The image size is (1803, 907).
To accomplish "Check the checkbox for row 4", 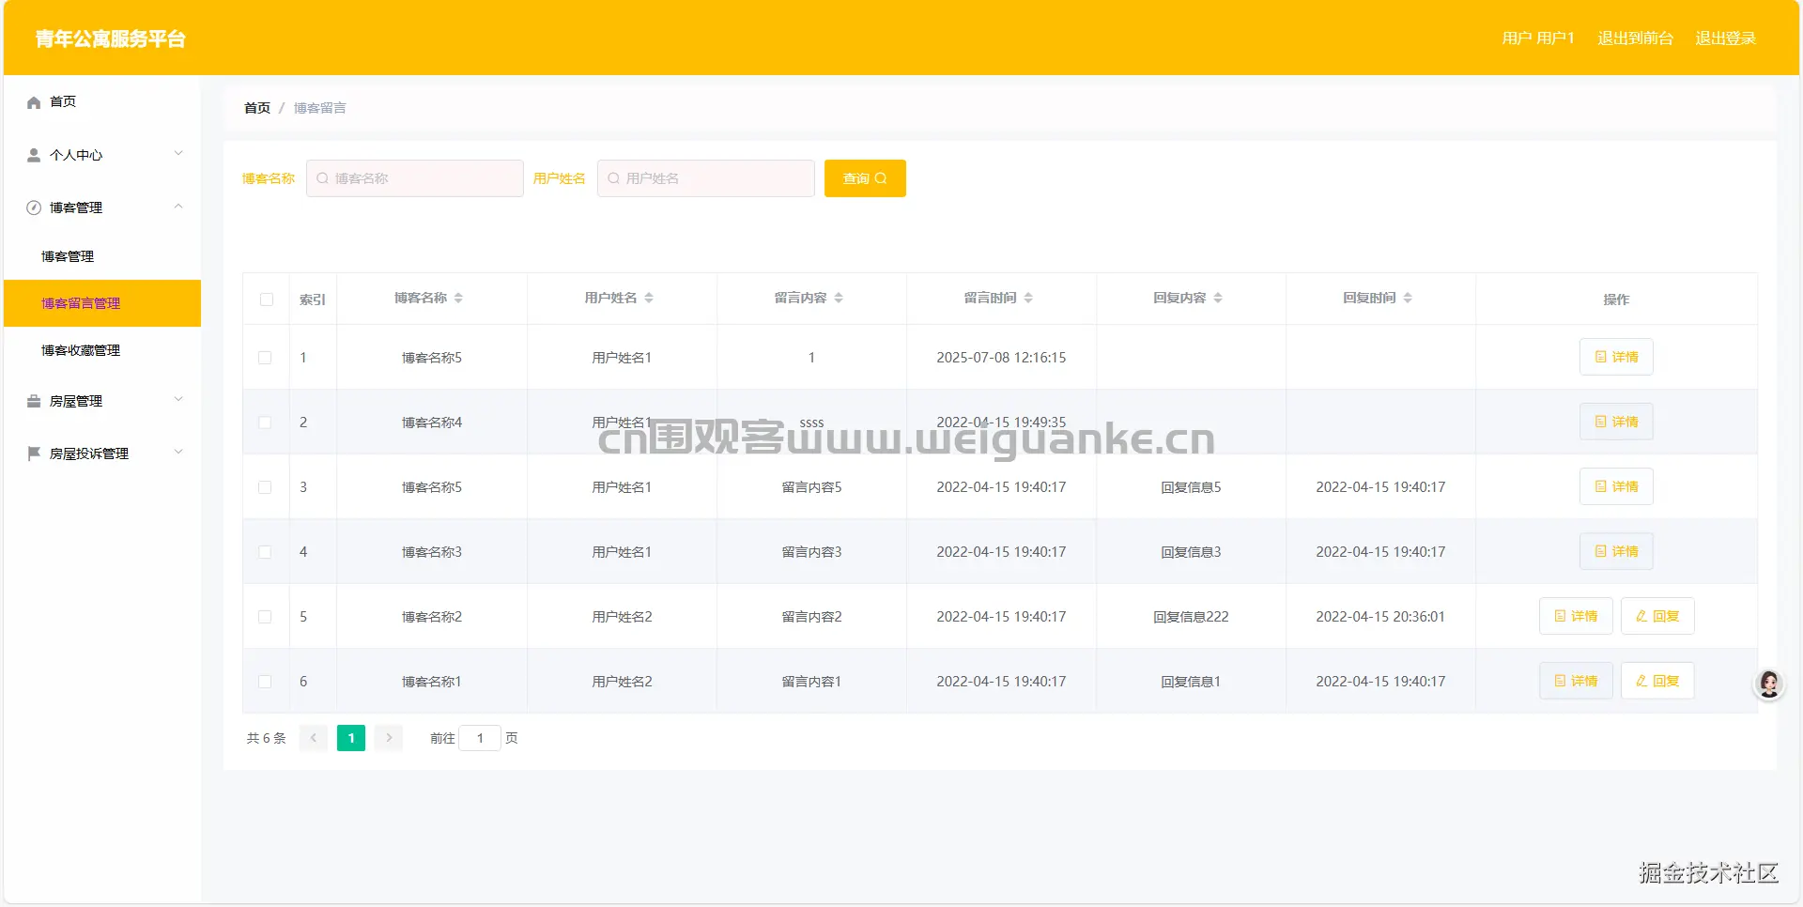I will coord(265,552).
